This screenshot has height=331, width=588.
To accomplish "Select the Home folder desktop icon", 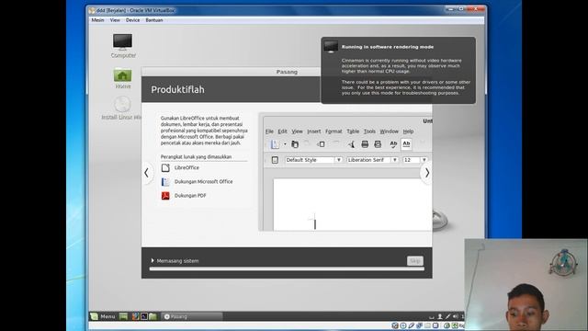I will (122, 78).
